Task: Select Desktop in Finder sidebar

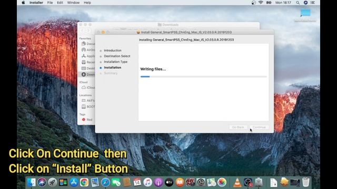Action: pos(88,68)
